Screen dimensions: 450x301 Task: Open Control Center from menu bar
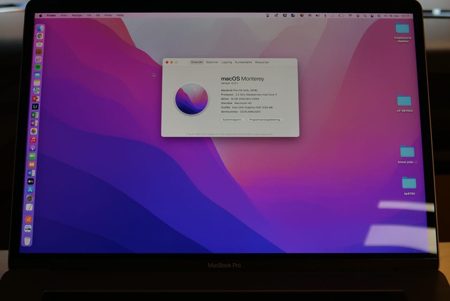(372, 16)
